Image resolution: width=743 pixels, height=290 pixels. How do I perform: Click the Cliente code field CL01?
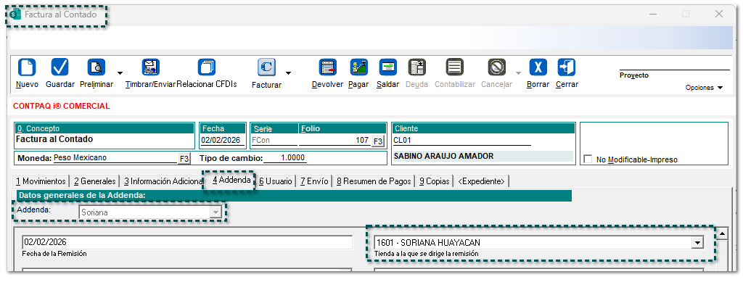tap(462, 140)
